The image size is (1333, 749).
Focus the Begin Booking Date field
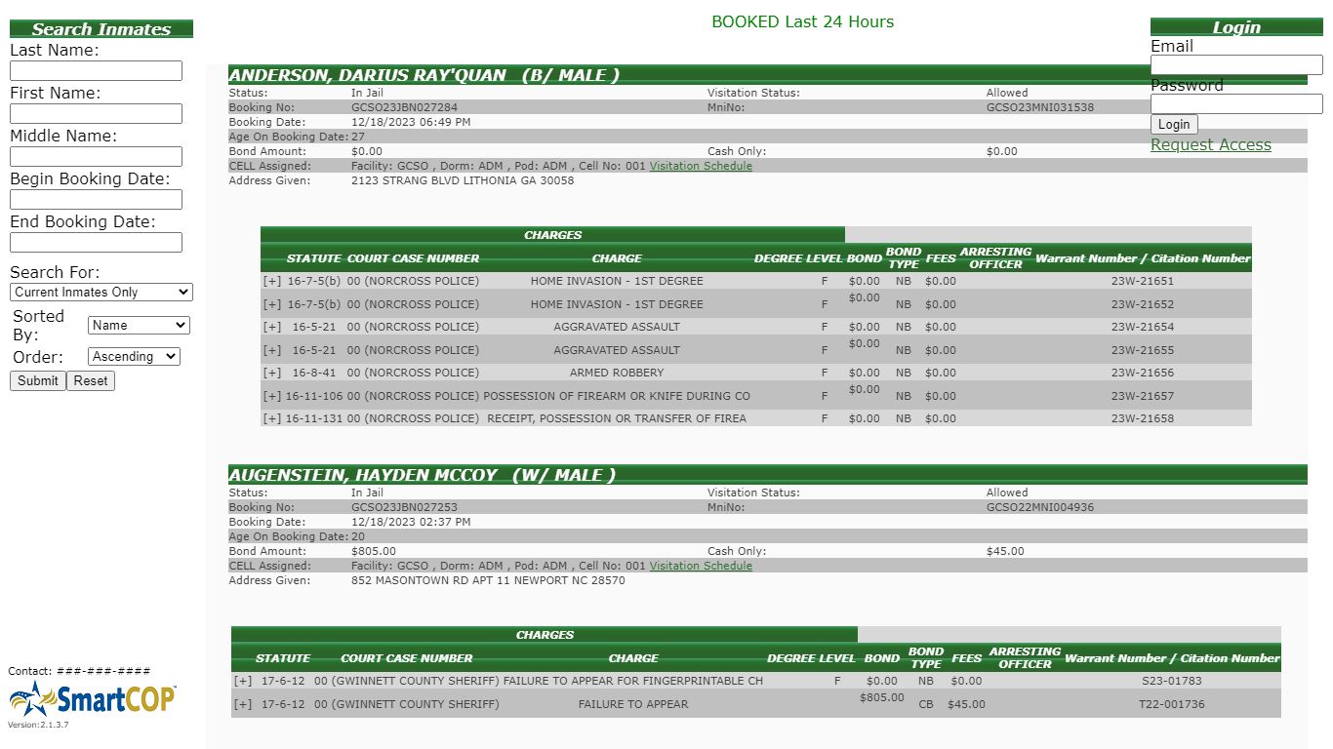(x=96, y=200)
